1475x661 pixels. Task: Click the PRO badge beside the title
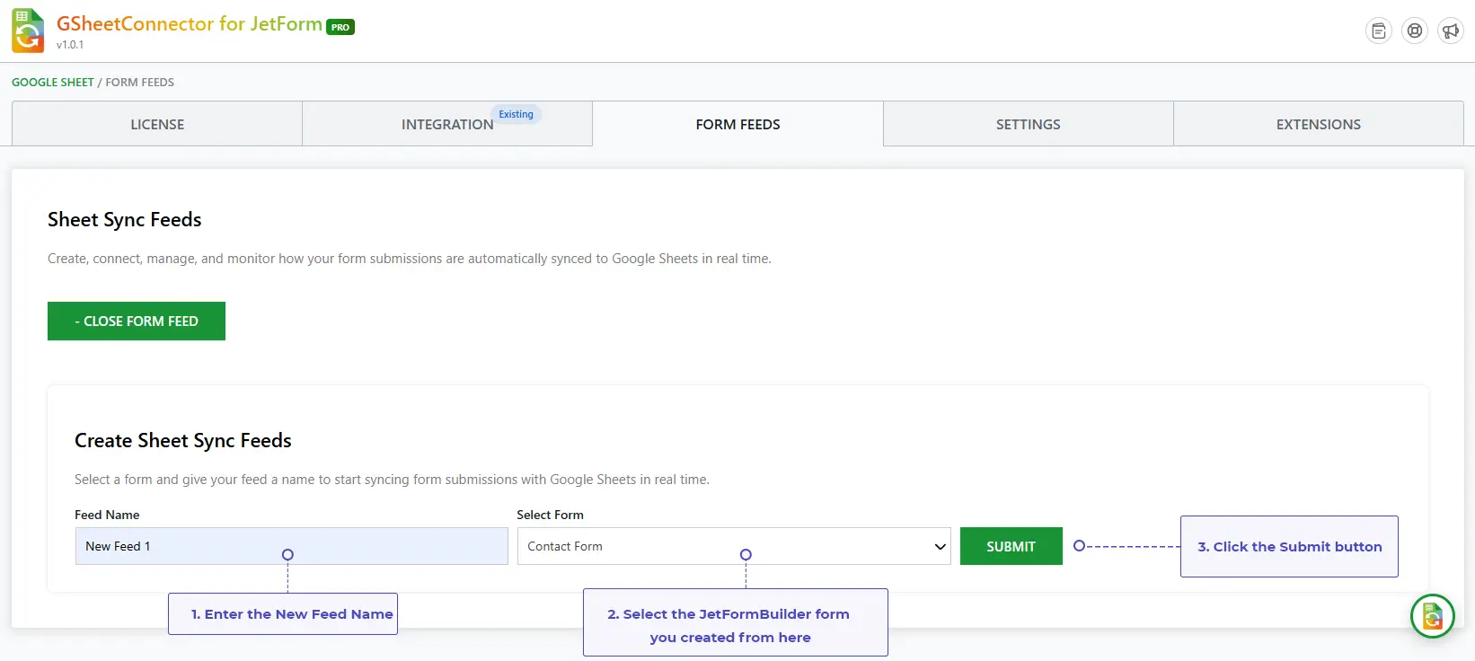coord(340,27)
